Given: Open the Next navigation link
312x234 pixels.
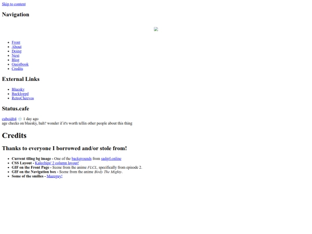Looking at the screenshot, I should point(16,55).
